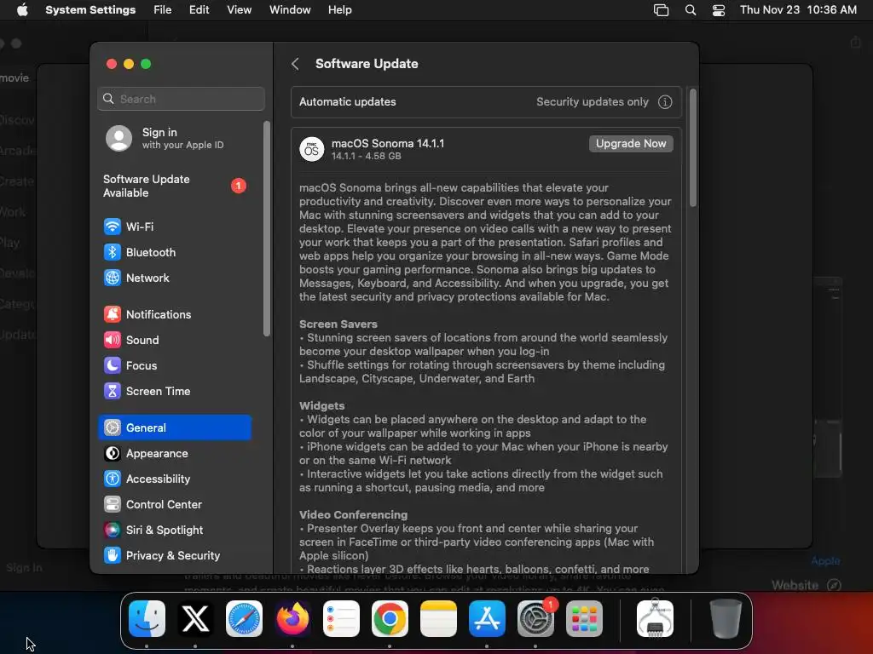873x654 pixels.
Task: Launch X app from the Dock
Action: (x=195, y=618)
